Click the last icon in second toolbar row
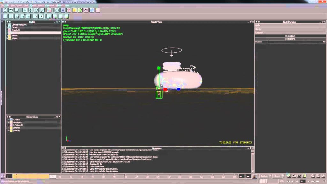 [x=66, y=17]
